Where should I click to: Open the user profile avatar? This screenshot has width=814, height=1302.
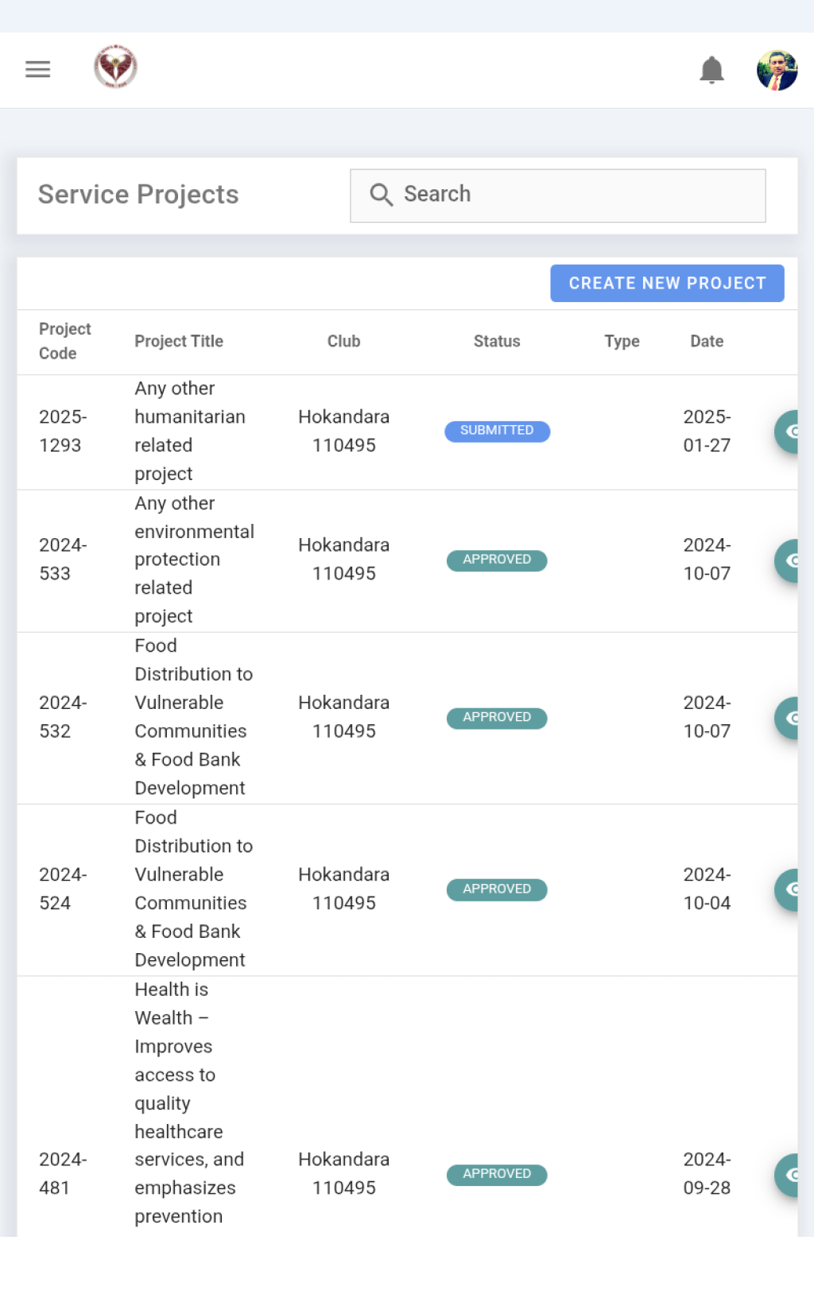(777, 70)
